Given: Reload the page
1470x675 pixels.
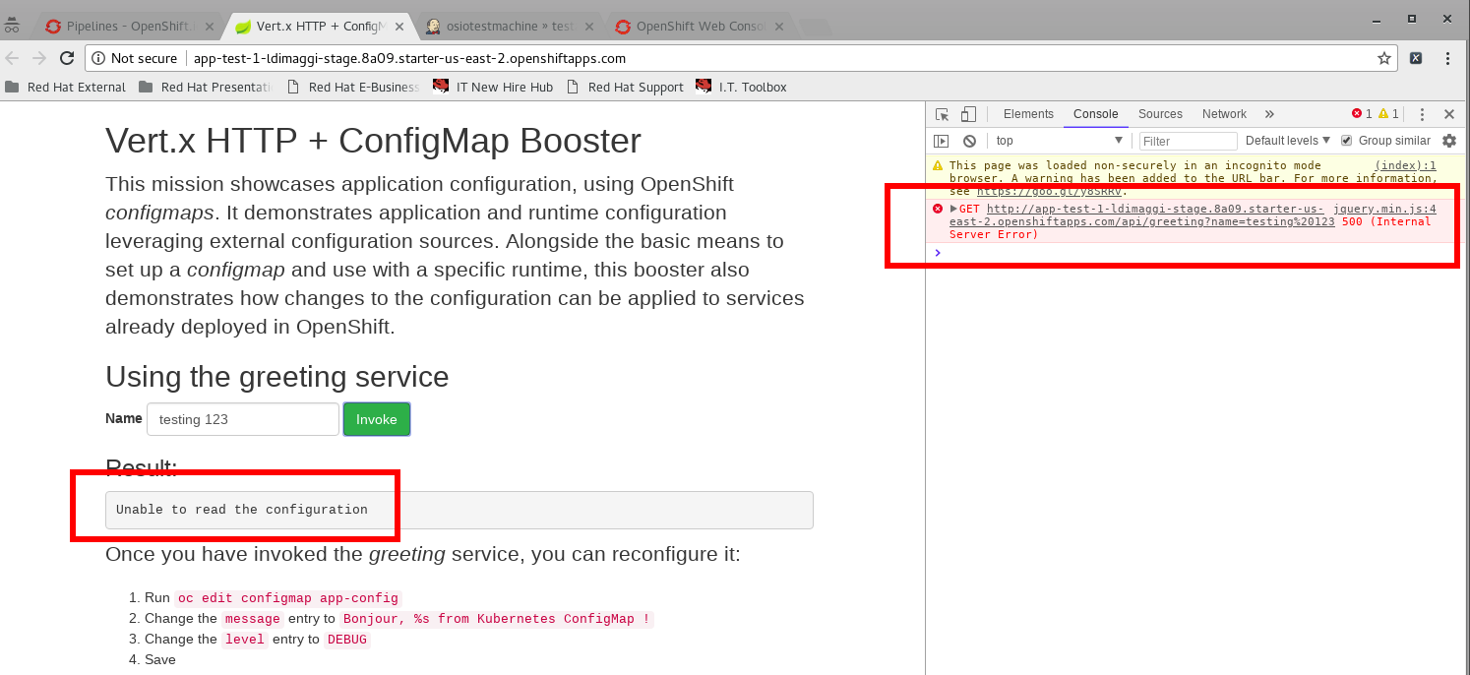Looking at the screenshot, I should pos(67,58).
